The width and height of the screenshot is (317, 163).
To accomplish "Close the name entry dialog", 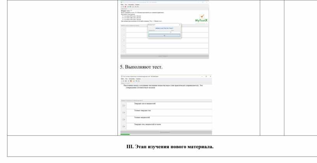I will click(x=179, y=25).
